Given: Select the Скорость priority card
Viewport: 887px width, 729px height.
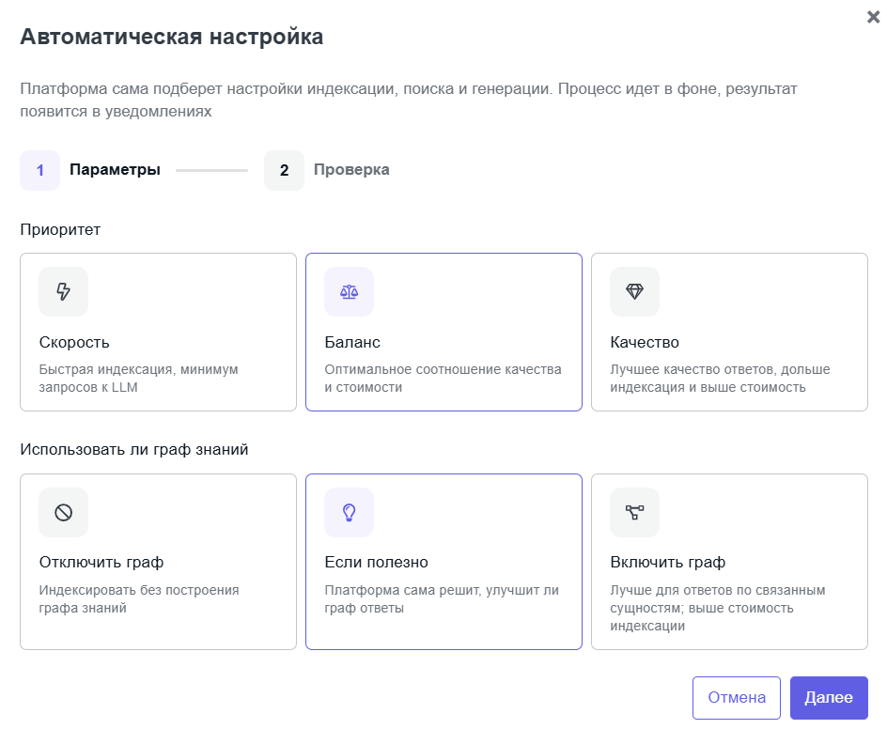Looking at the screenshot, I should (x=159, y=332).
